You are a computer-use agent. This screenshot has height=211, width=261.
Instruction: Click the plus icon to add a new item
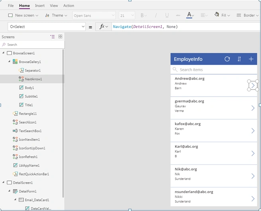pos(251,59)
